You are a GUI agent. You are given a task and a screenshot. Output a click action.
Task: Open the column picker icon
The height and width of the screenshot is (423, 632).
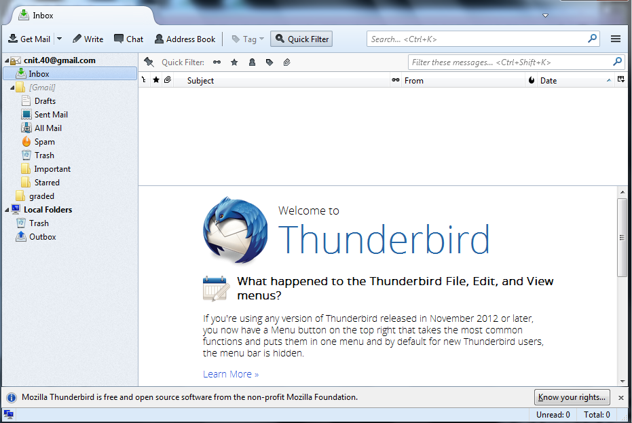[621, 80]
